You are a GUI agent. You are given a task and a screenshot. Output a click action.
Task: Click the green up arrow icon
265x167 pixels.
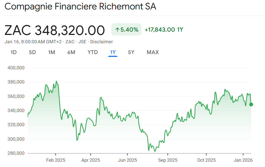(x=117, y=30)
